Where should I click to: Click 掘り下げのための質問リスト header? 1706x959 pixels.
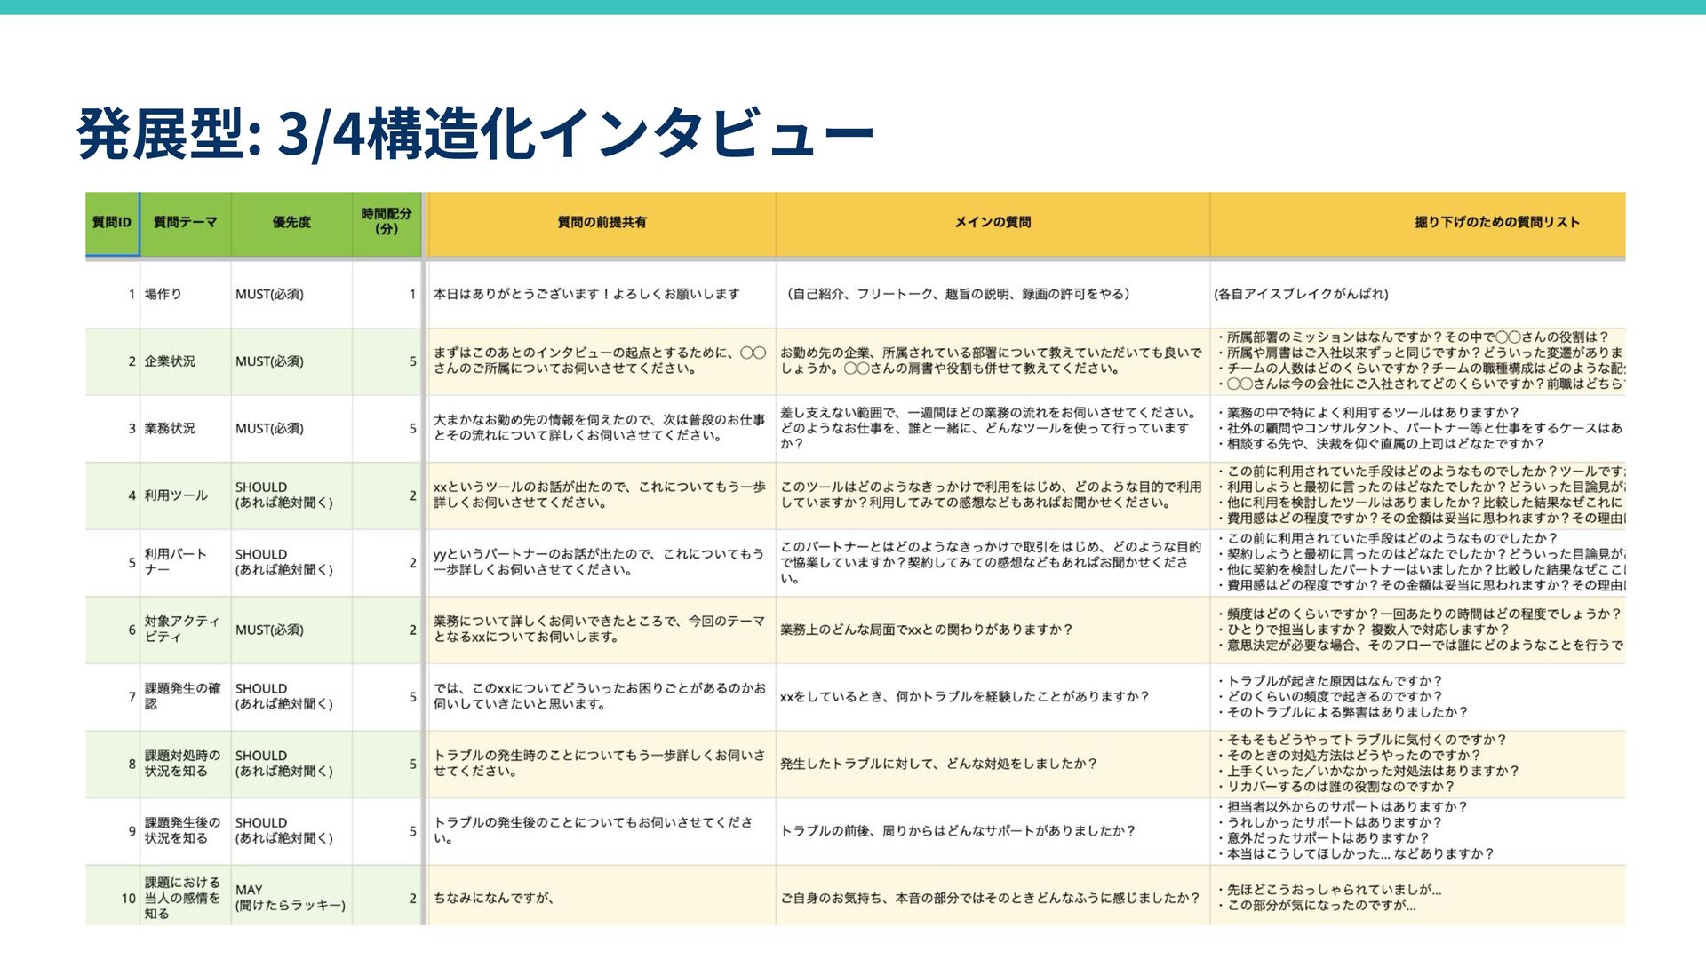(x=1496, y=222)
